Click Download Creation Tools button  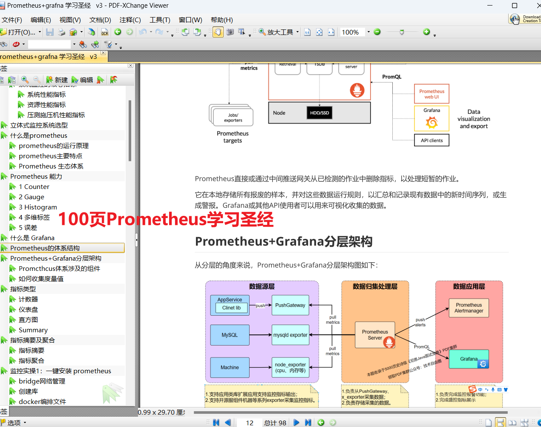point(525,19)
